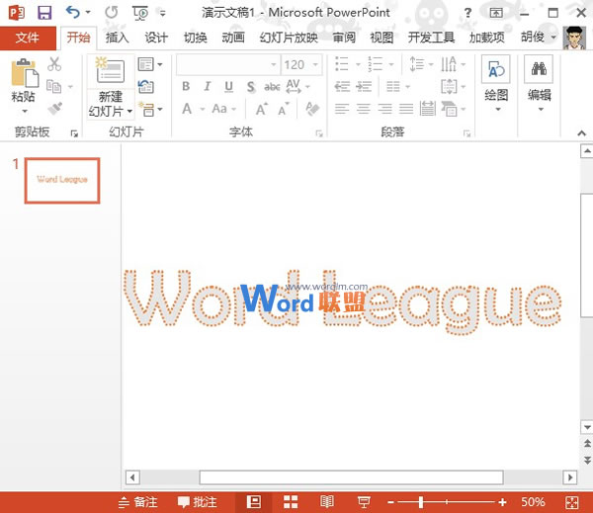Toggle the Notes (备注) pane
Viewport: 593px width, 513px height.
click(x=137, y=502)
